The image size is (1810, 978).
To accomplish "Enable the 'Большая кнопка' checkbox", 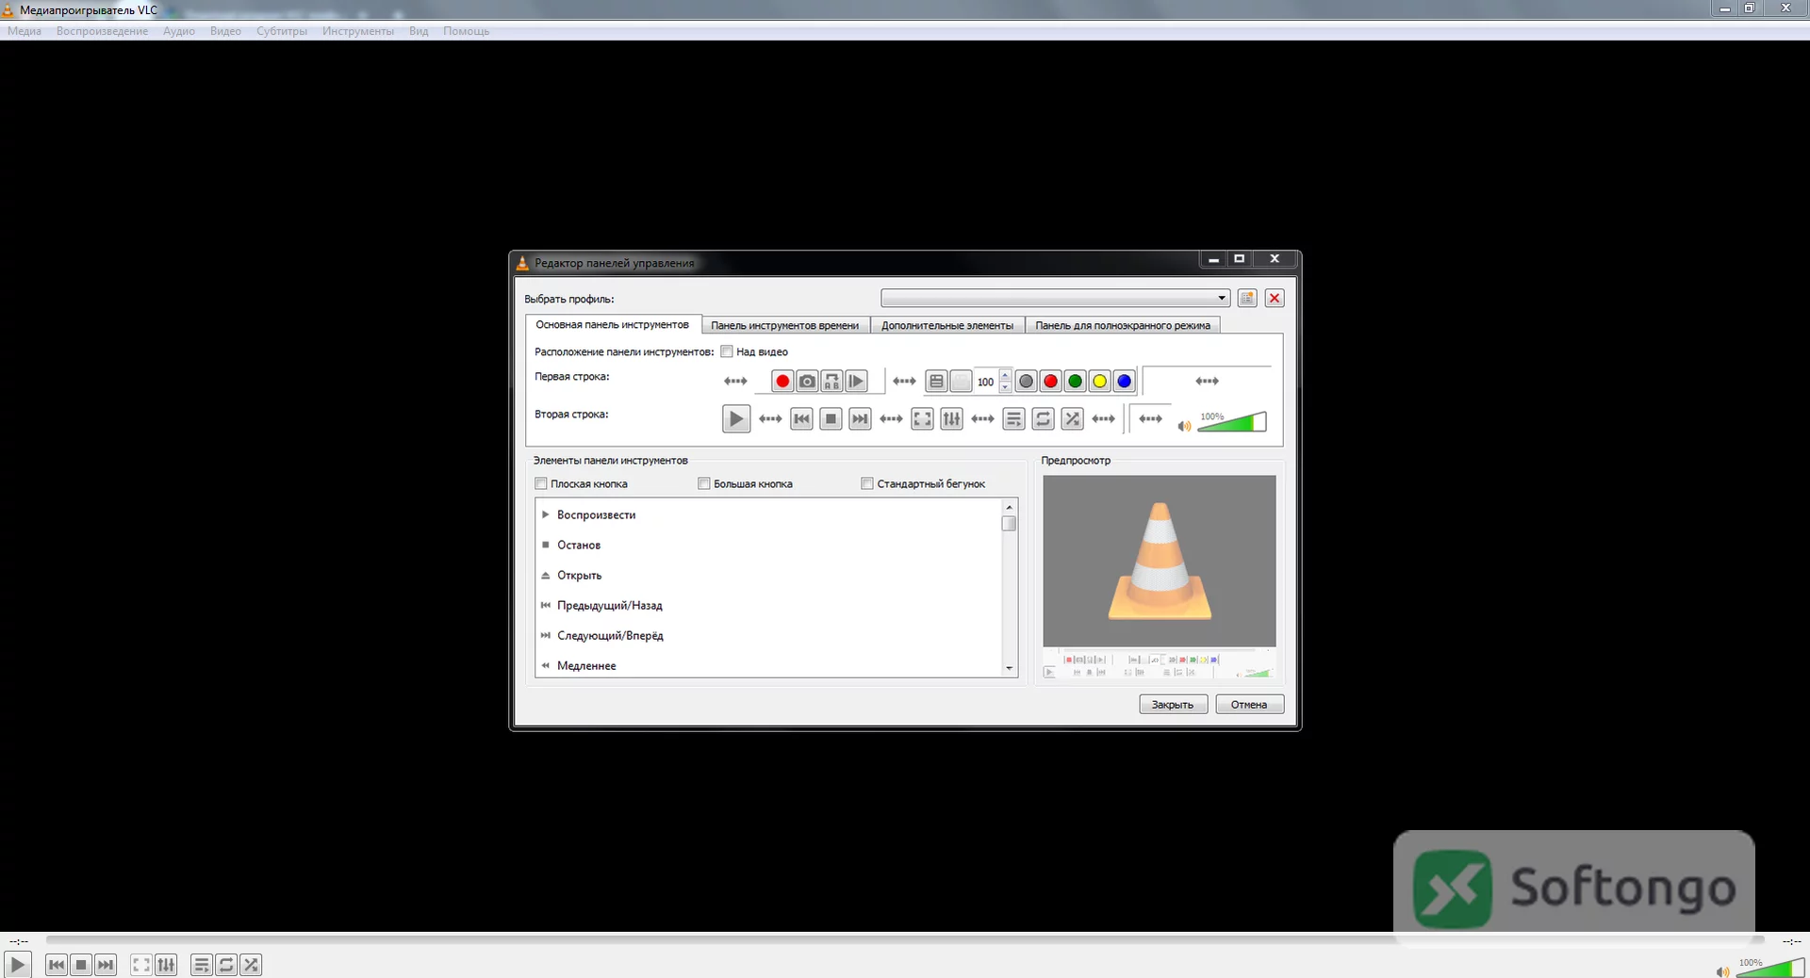I will (x=704, y=483).
